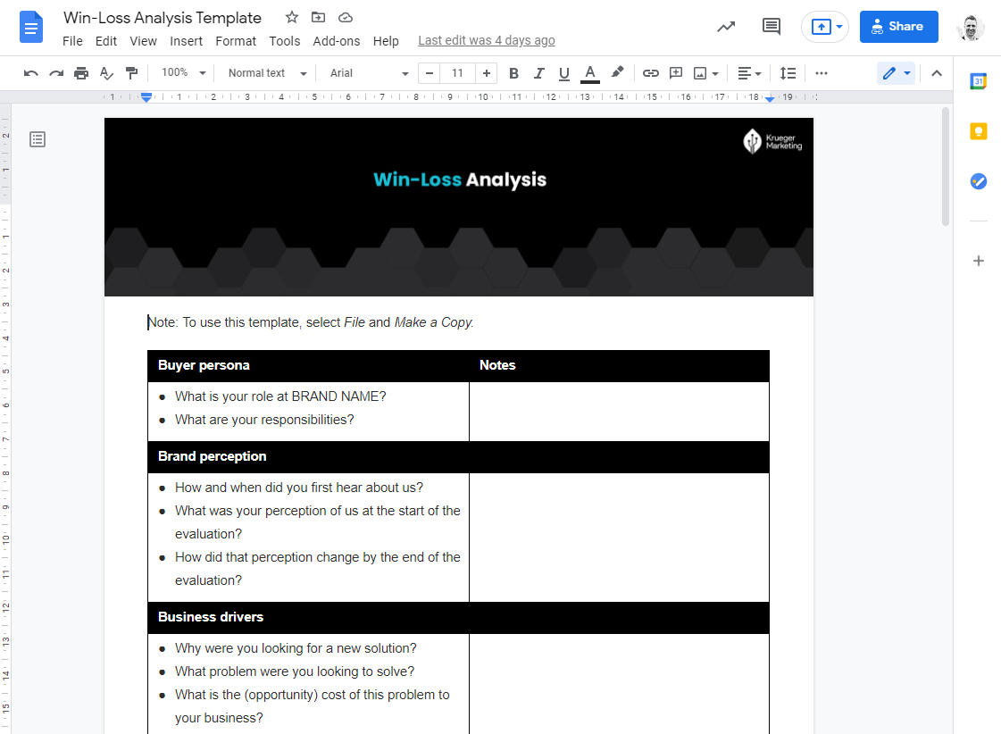Click the Win-Loss Analysis header banner
1001x734 pixels.
(459, 207)
